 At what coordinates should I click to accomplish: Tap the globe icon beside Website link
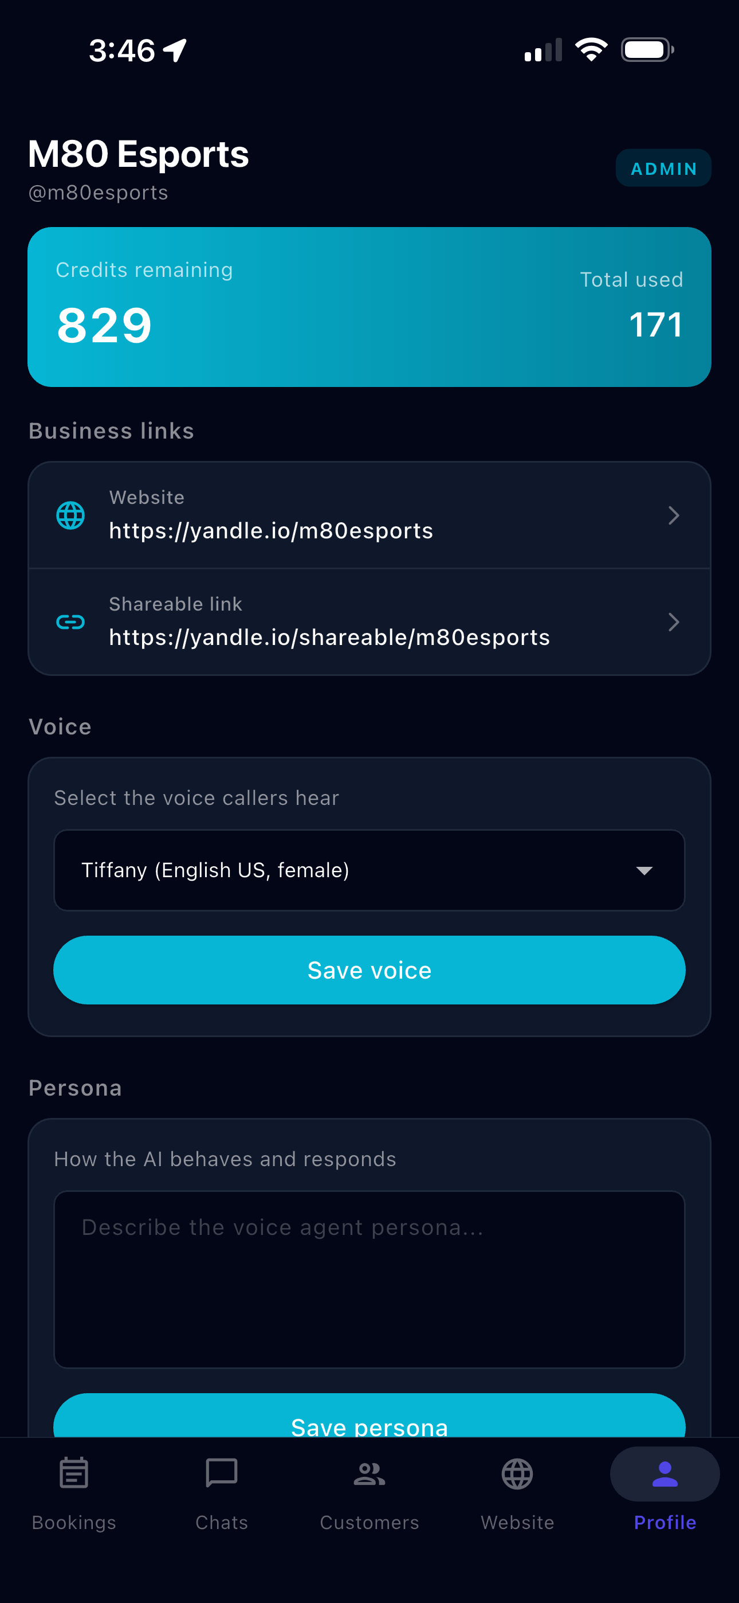point(70,515)
